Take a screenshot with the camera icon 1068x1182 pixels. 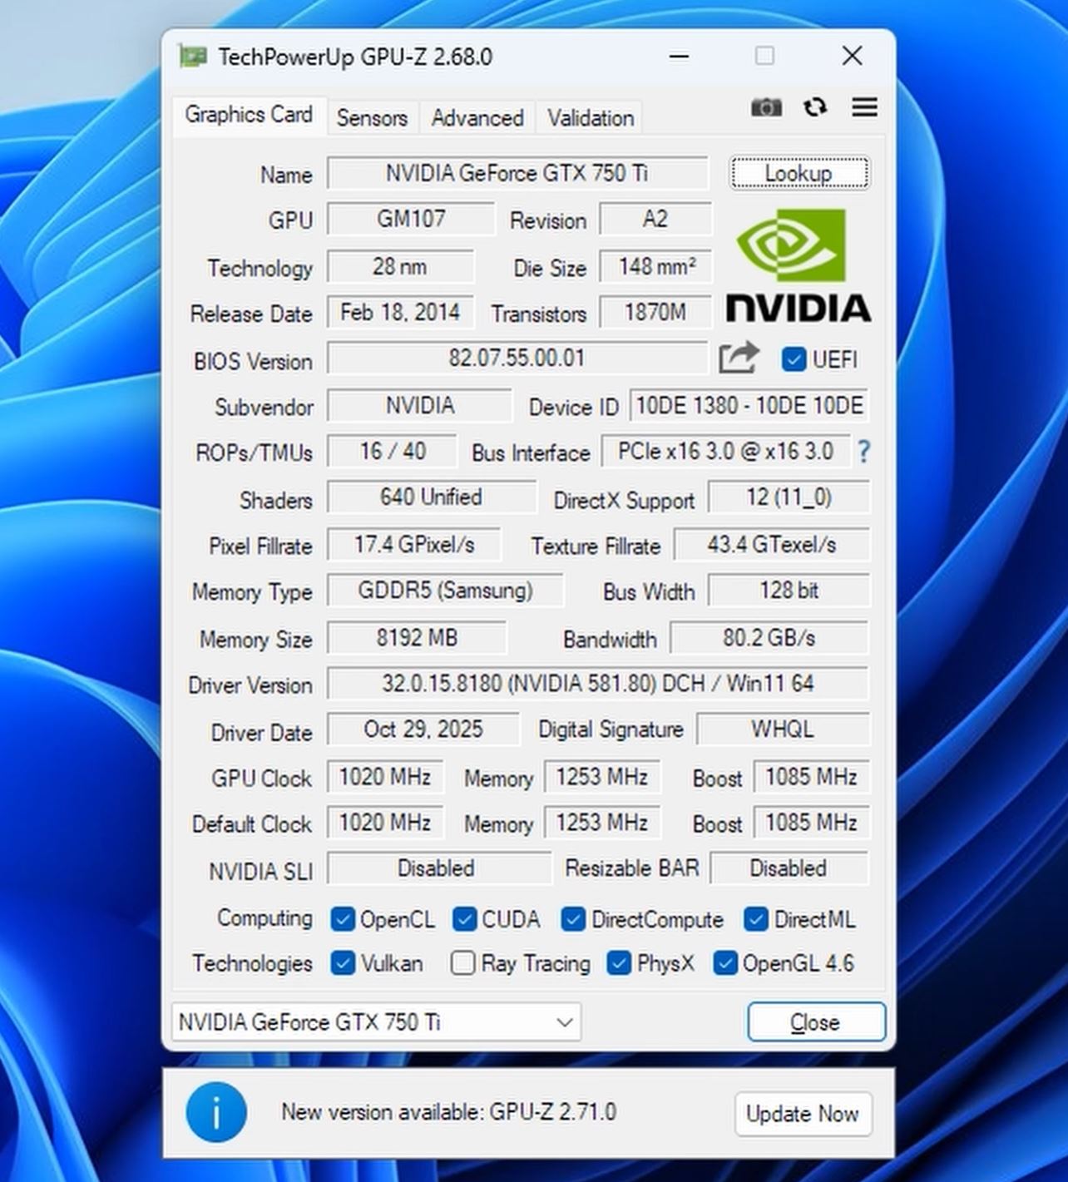pyautogui.click(x=766, y=107)
